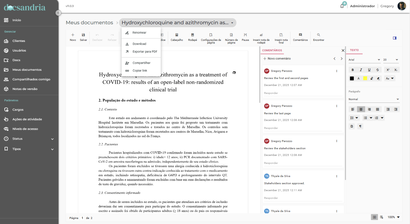Toggle italic text formatting
410x224 pixels.
(361, 70)
